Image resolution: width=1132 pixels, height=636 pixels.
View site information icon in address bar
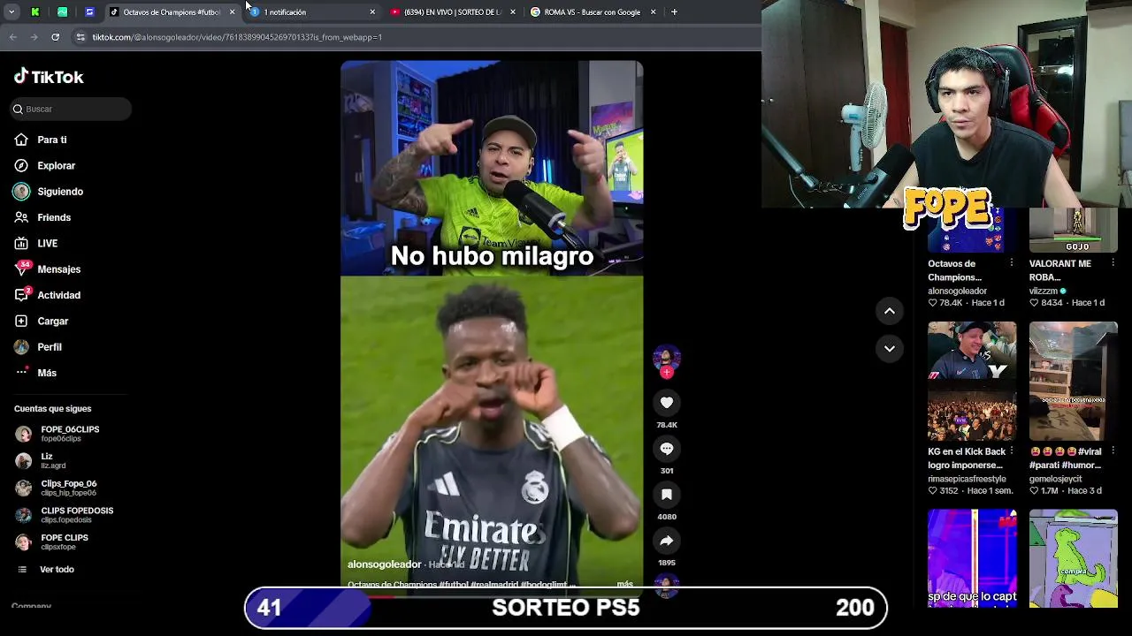click(x=80, y=37)
